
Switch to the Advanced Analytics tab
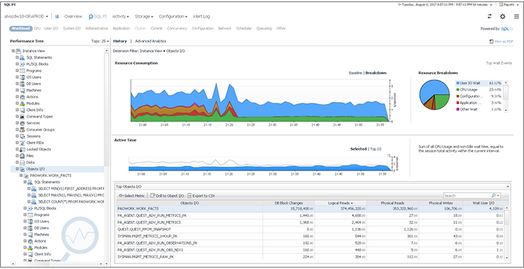coord(151,41)
